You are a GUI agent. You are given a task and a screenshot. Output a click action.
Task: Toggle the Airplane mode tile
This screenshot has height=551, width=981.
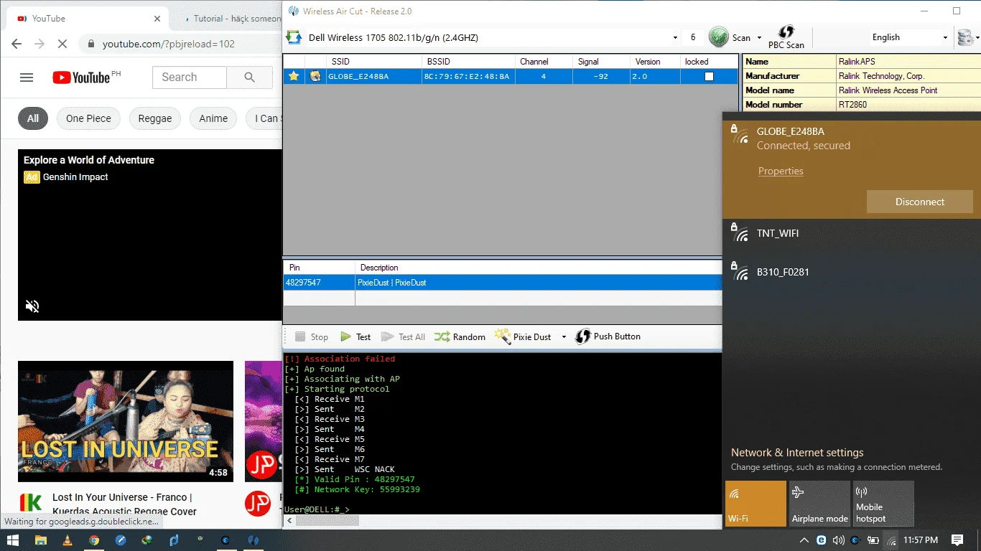[819, 504]
